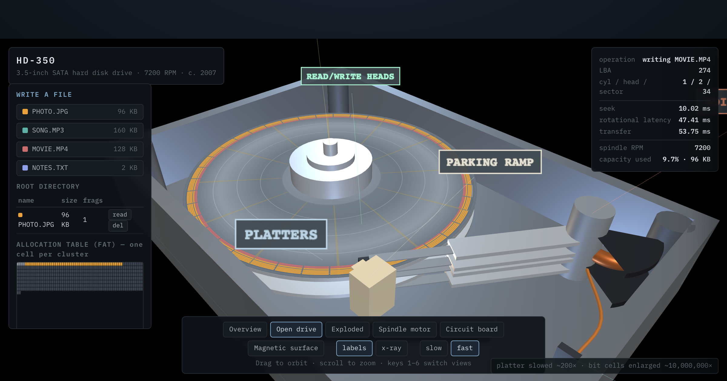Set animation speed to fast
This screenshot has width=727, height=381.
(465, 348)
